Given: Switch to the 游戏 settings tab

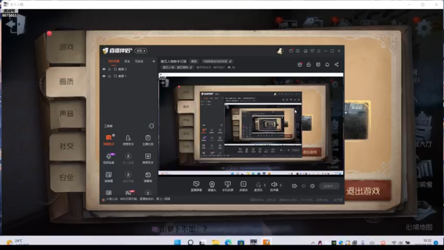Looking at the screenshot, I should (66, 47).
